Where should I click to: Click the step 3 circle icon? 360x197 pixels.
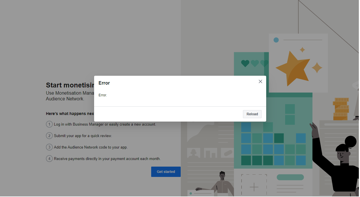(49, 147)
